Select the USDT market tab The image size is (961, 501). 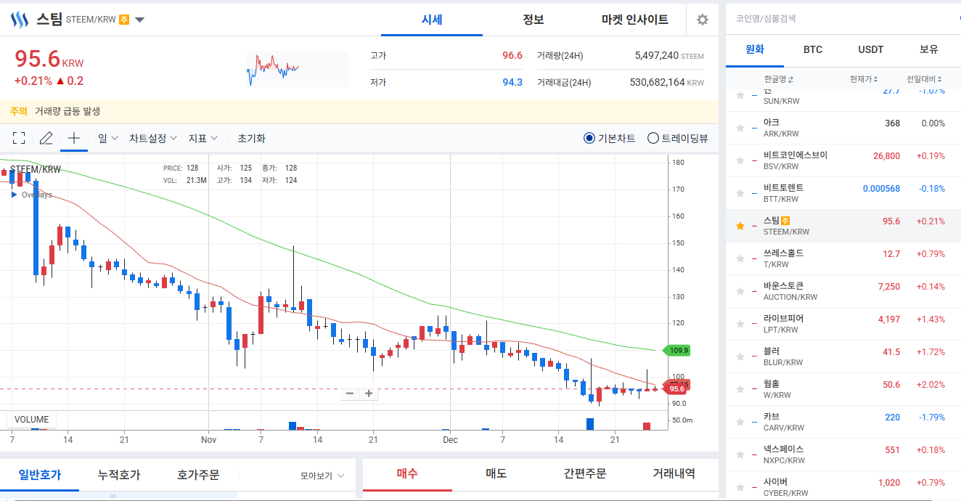871,49
